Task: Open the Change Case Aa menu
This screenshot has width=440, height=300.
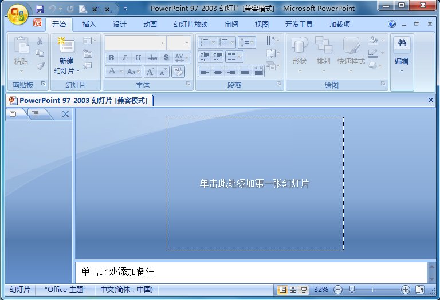Action: point(133,72)
